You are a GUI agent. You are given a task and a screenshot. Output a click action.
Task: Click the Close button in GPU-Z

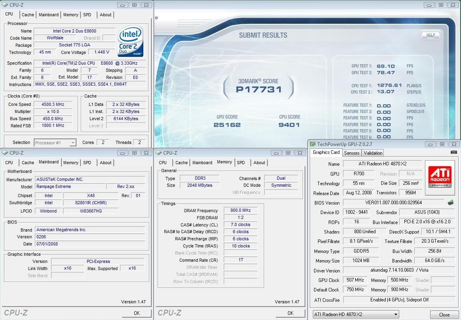444,314
